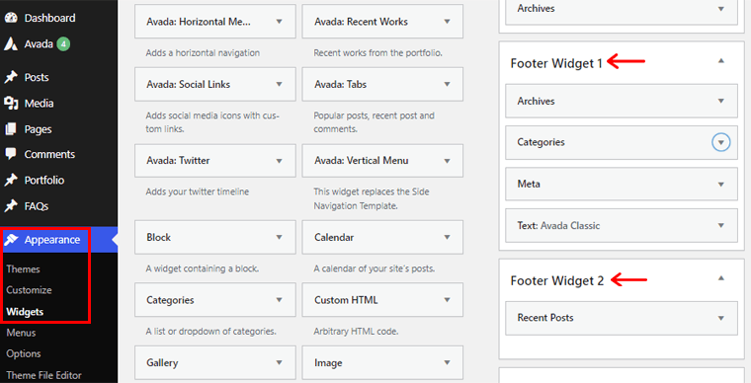751x383 pixels.
Task: Click the Avada update count badge
Action: [x=63, y=44]
